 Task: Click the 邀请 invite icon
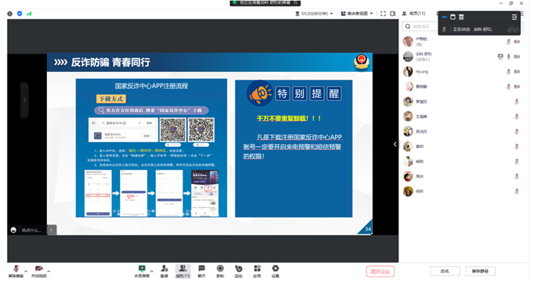pos(165,268)
